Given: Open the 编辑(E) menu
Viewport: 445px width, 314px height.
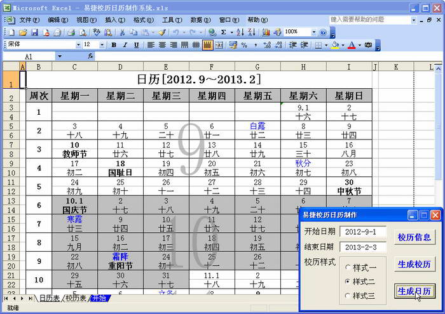Looking at the screenshot, I should pos(58,20).
